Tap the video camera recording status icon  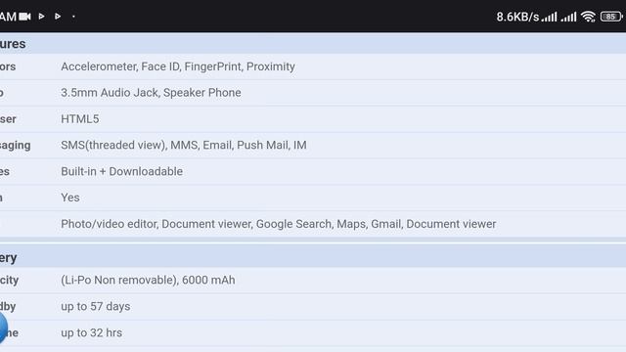coord(24,17)
